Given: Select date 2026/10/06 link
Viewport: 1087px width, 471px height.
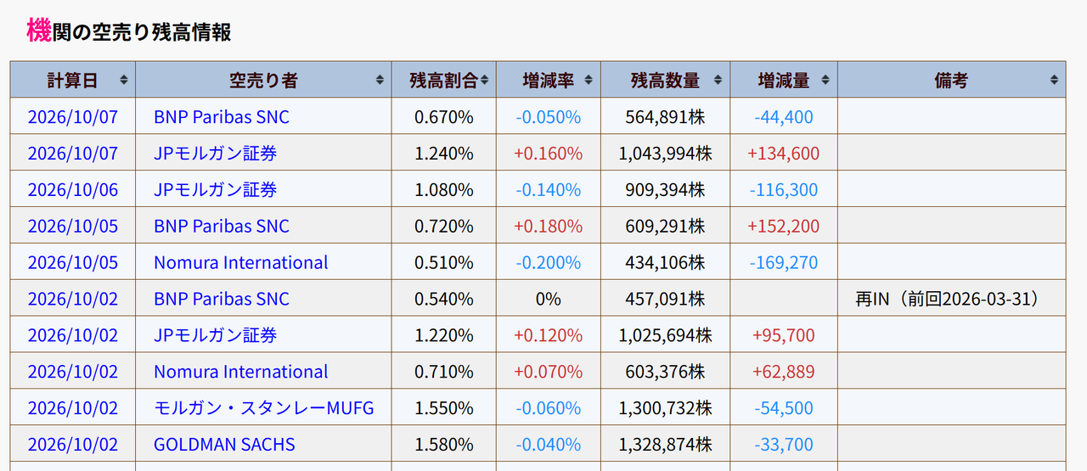Looking at the screenshot, I should click(73, 190).
